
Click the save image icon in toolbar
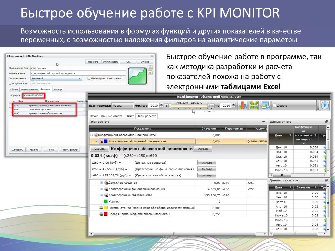[265, 106]
